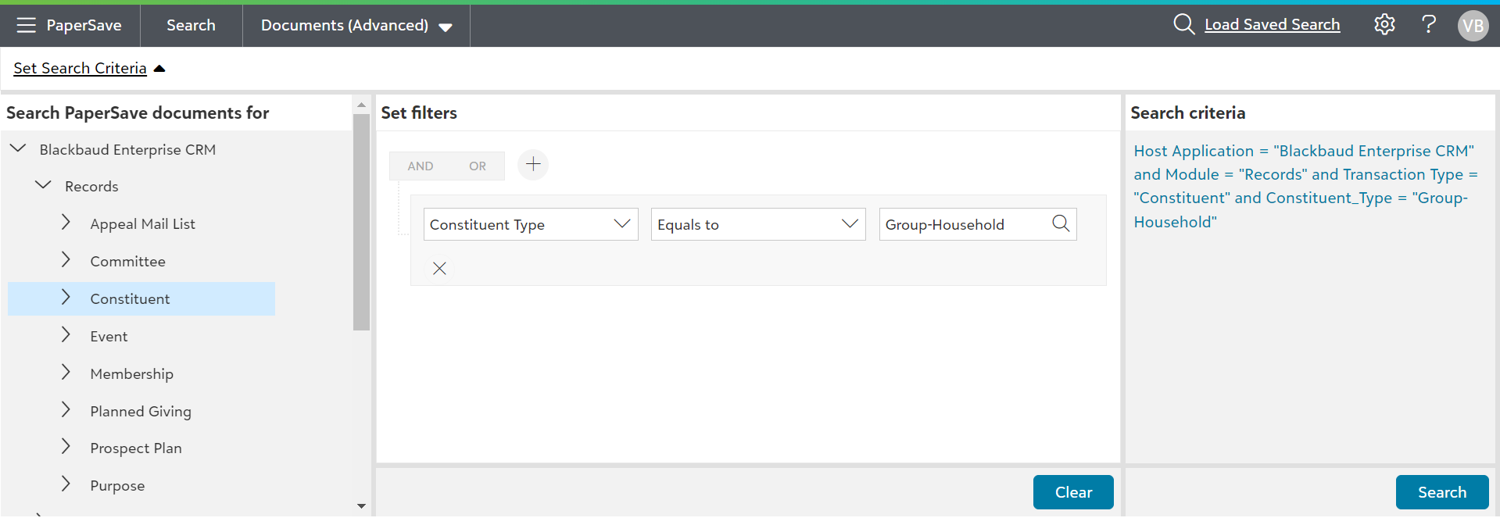This screenshot has height=525, width=1500.
Task: Click the magnifier in Group-Household field
Action: (1061, 224)
